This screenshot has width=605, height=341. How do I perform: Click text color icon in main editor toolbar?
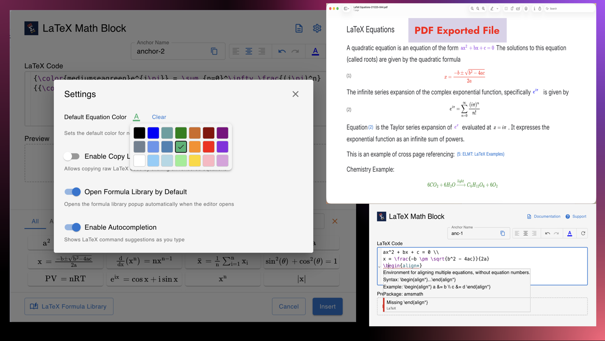pyautogui.click(x=315, y=52)
